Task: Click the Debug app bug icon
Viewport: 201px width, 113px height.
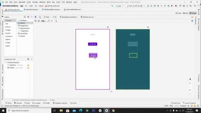Action: pyautogui.click(x=158, y=6)
